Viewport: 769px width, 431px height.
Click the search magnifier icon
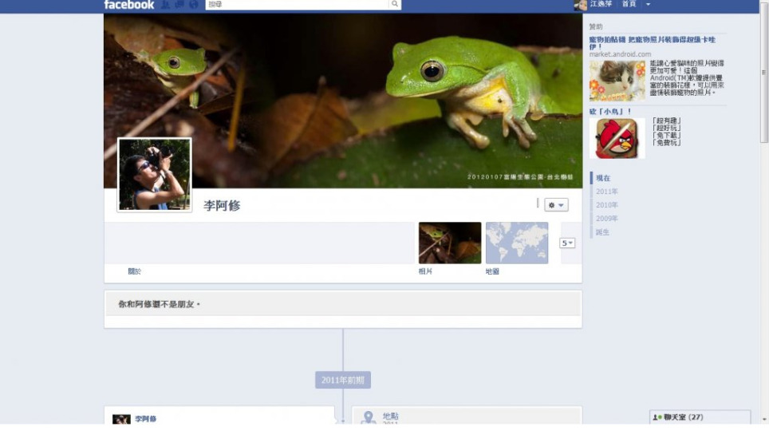click(394, 5)
